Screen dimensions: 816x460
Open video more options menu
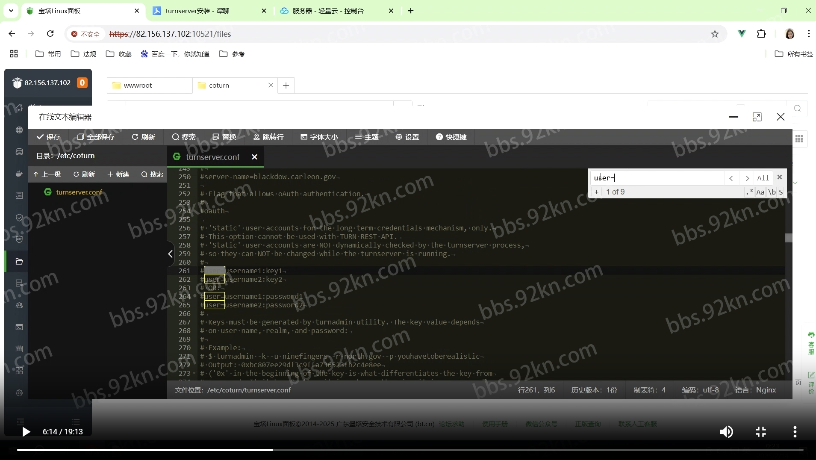tap(795, 432)
